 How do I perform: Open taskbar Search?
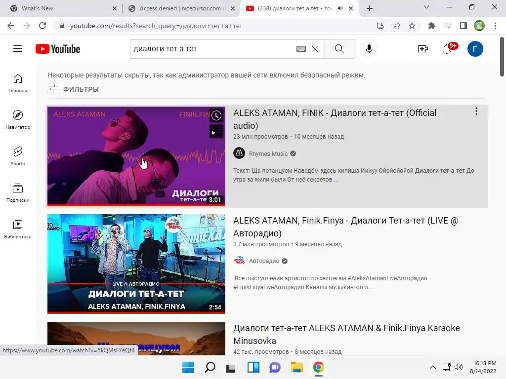coord(210,367)
